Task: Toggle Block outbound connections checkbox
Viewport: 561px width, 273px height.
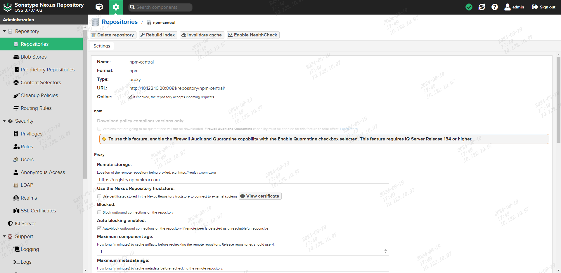Action: pyautogui.click(x=99, y=212)
